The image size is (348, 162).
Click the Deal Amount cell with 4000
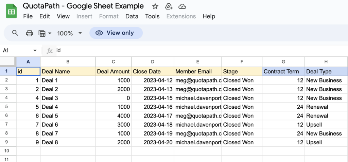(114, 116)
